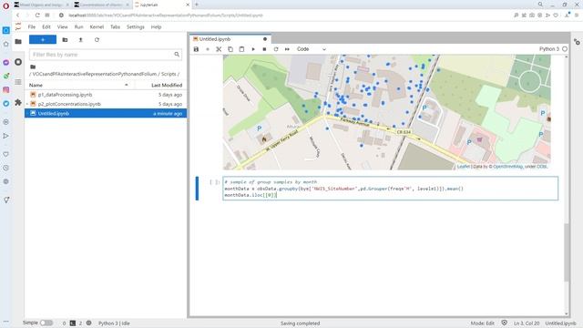
Task: Open the File menu
Action: tap(32, 27)
